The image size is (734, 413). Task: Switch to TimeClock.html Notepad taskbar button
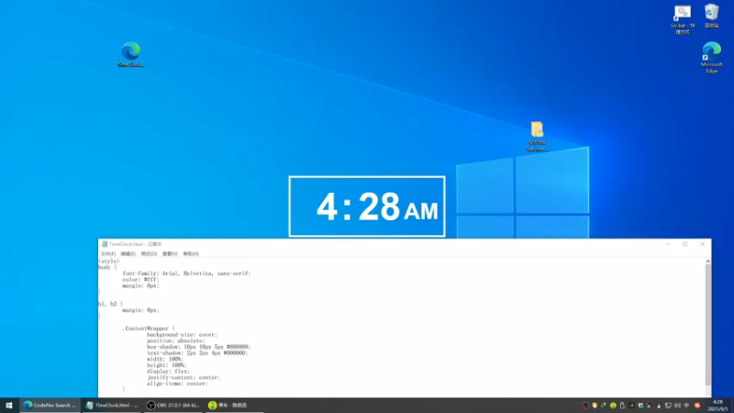coord(111,406)
